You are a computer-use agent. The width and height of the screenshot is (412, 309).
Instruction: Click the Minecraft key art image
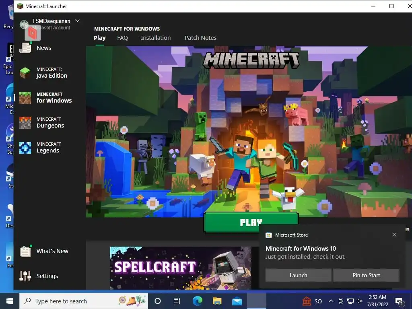pos(249,132)
